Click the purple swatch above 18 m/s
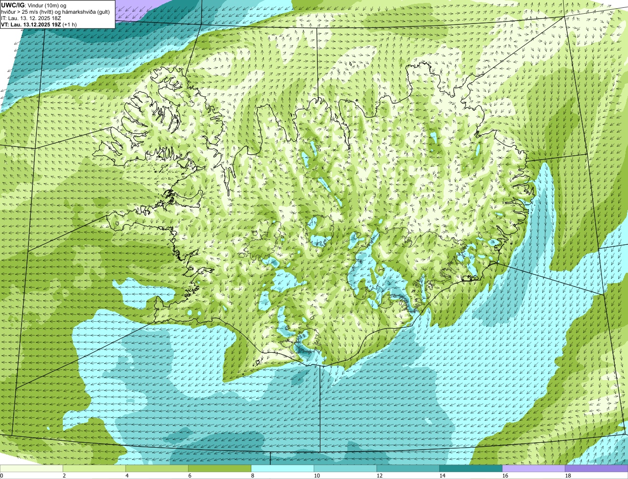This screenshot has width=628, height=479. point(597,468)
